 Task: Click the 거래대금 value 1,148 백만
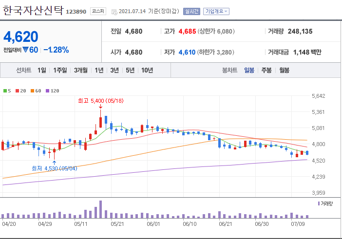coord(307,52)
